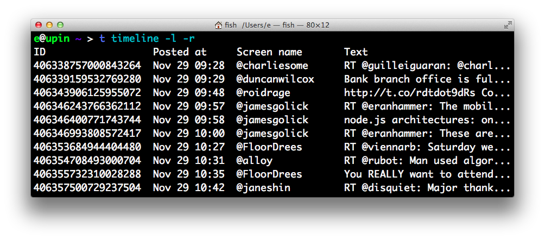545x240 pixels.
Task: Click the green zoom window button
Action: point(60,25)
